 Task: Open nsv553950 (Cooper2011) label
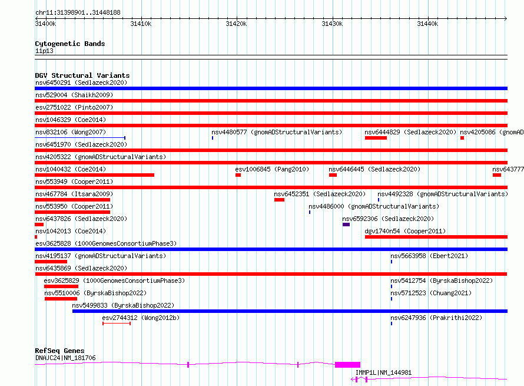click(74, 206)
